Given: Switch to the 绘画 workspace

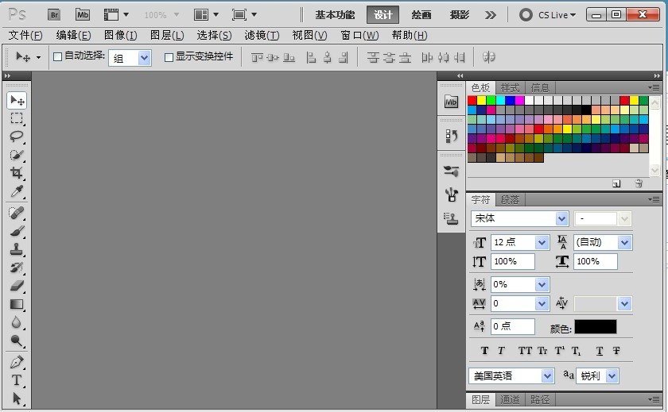Looking at the screenshot, I should click(421, 14).
